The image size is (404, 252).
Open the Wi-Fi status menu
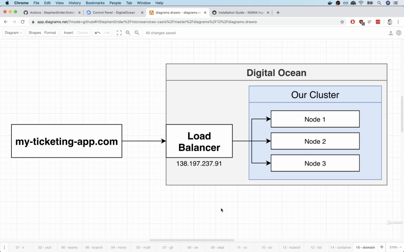(361, 3)
